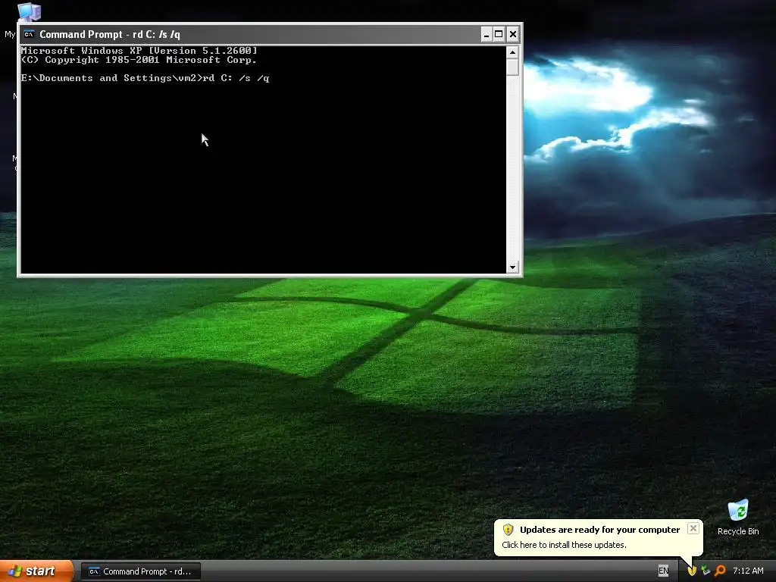Open the Command Prompt title bar system icon
The image size is (776, 582).
tap(30, 34)
